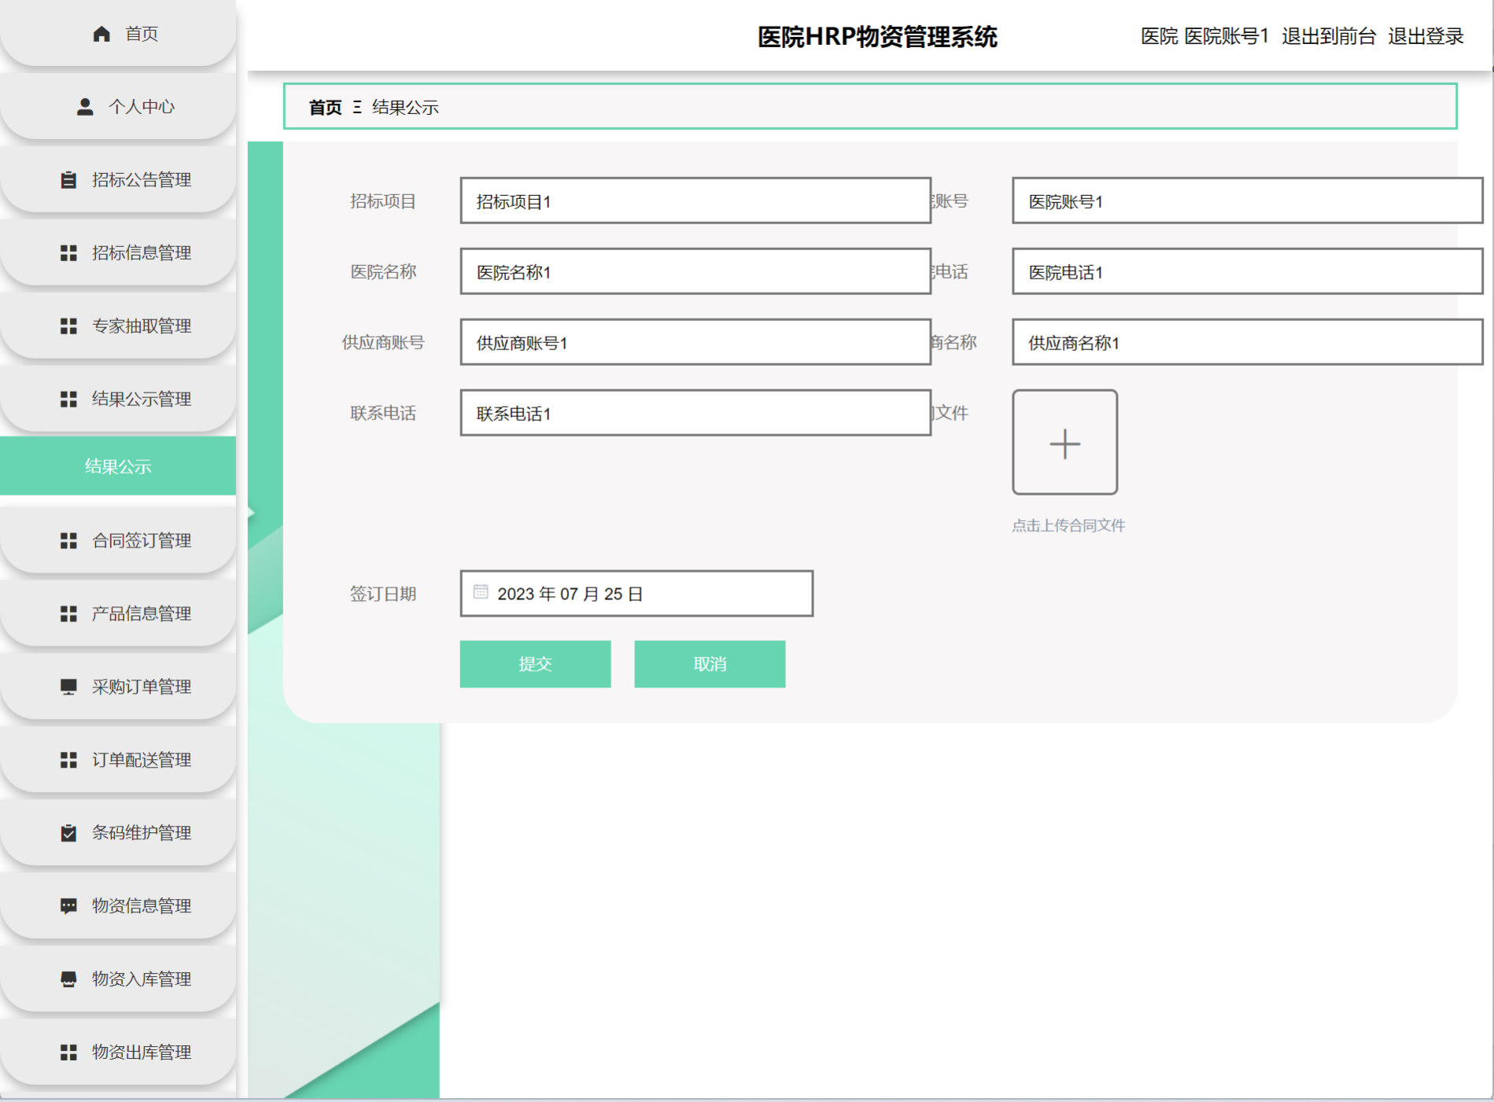Click the 供应商名称1 input field
The height and width of the screenshot is (1102, 1494).
click(1248, 342)
